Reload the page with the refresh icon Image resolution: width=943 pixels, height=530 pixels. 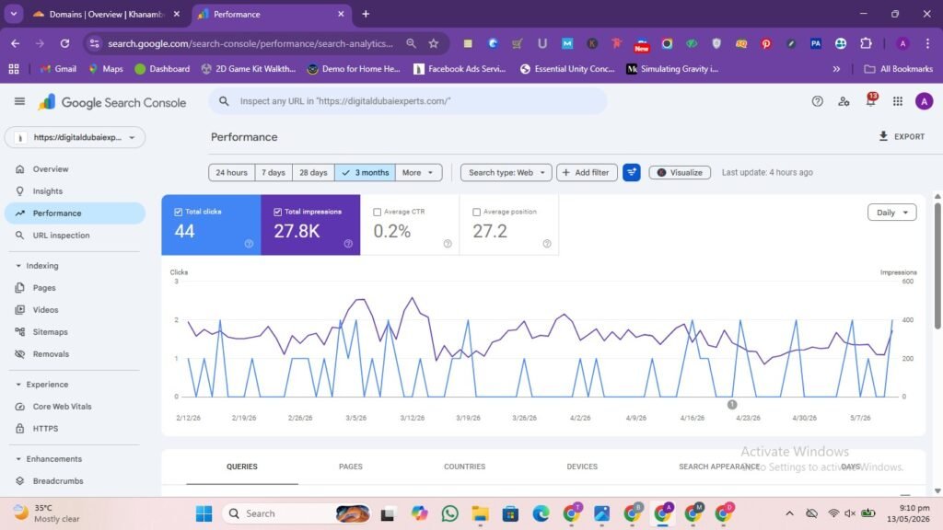pyautogui.click(x=64, y=43)
